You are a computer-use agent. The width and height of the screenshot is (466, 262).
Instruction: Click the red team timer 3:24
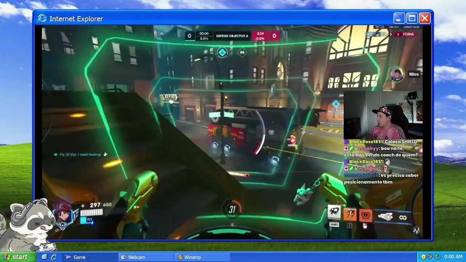[x=260, y=33]
